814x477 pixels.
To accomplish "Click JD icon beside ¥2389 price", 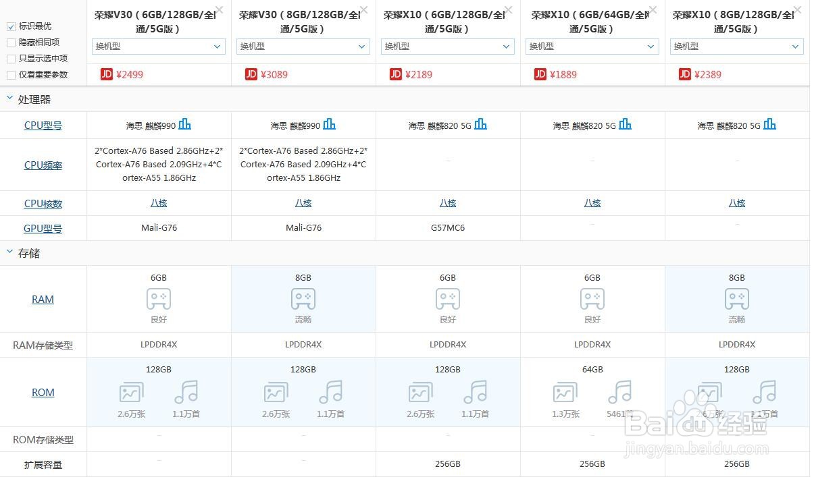I will coord(685,74).
